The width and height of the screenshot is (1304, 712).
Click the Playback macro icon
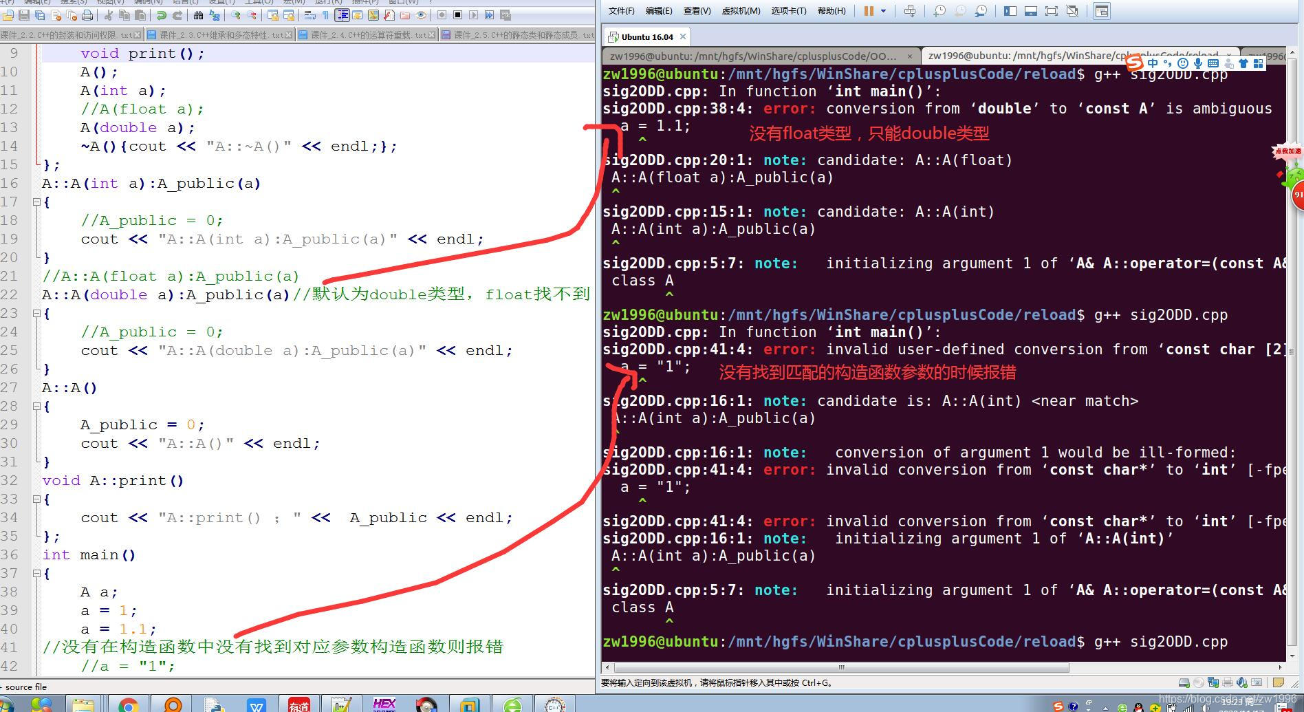pyautogui.click(x=473, y=14)
